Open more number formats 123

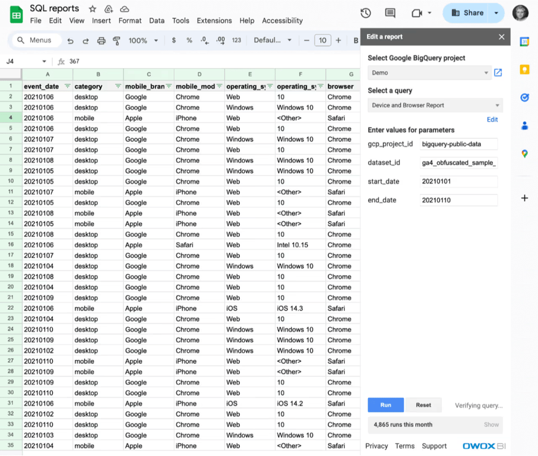click(236, 40)
